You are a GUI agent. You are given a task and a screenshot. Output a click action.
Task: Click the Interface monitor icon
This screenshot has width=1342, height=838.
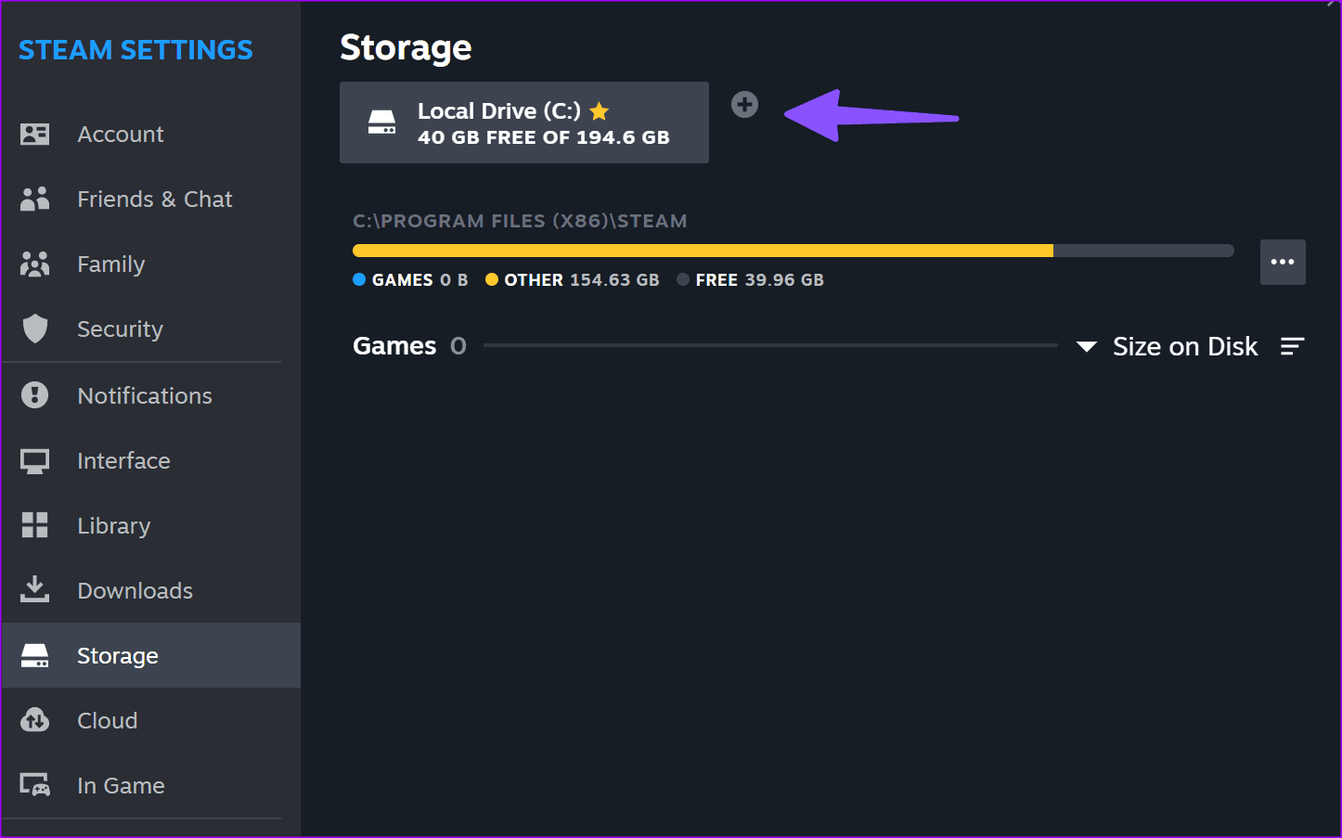(34, 461)
